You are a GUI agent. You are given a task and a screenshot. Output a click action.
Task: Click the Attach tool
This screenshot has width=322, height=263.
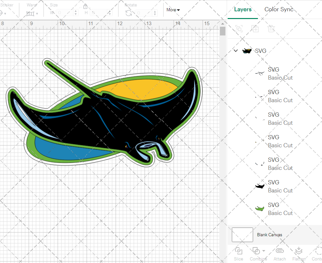[x=280, y=254]
